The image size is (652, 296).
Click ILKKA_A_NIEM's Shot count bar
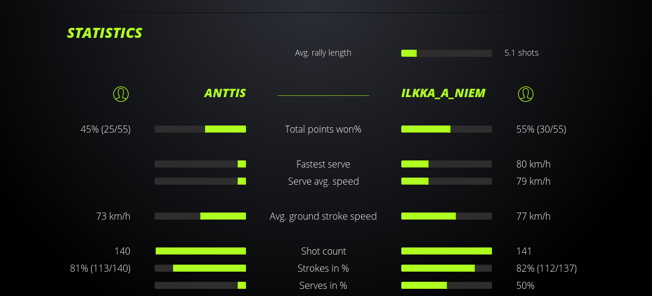tap(446, 251)
